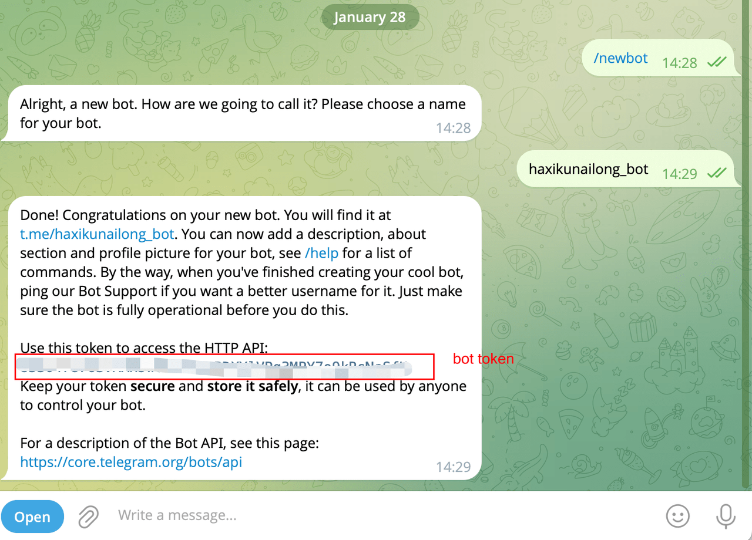The width and height of the screenshot is (752, 540).
Task: Select the blurred bot token text
Action: pos(214,367)
